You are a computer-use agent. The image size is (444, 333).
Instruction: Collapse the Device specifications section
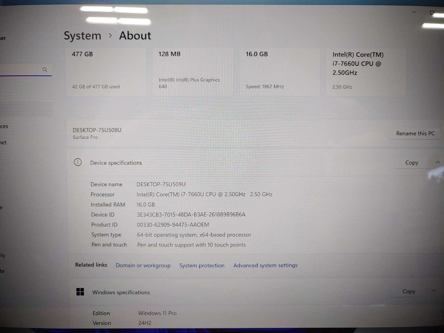pyautogui.click(x=438, y=162)
